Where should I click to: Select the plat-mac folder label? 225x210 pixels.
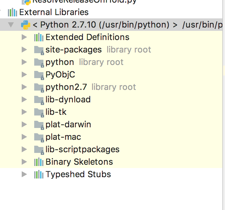pyautogui.click(x=63, y=137)
